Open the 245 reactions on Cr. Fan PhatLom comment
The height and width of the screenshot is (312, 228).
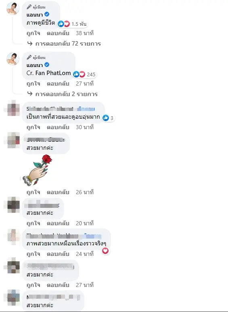[x=84, y=74]
